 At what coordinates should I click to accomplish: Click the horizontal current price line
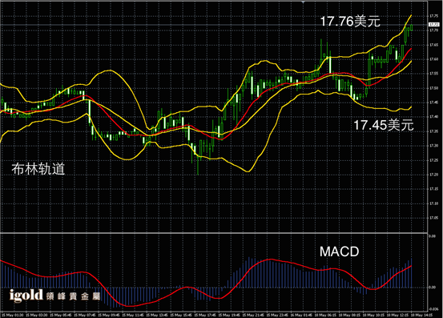point(214,25)
